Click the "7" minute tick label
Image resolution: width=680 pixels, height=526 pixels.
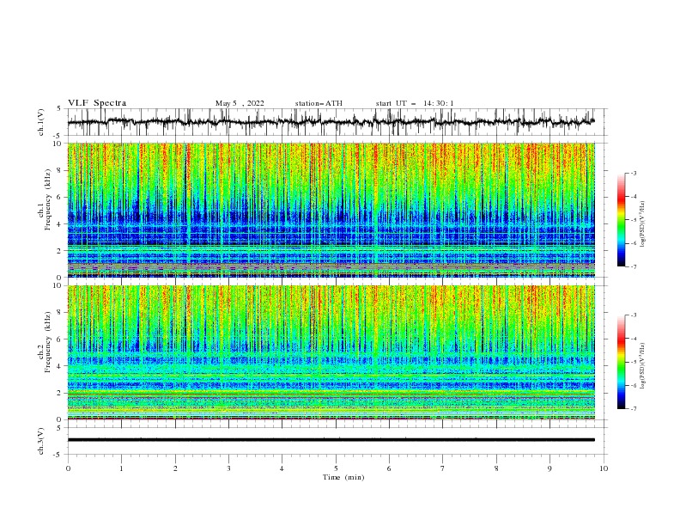[x=443, y=468]
